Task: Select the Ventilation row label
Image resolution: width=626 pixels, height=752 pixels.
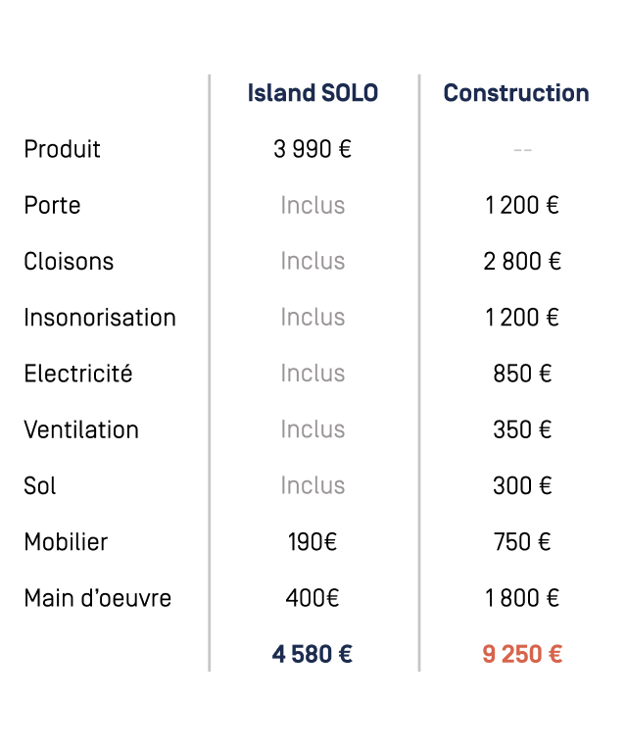Action: click(81, 429)
